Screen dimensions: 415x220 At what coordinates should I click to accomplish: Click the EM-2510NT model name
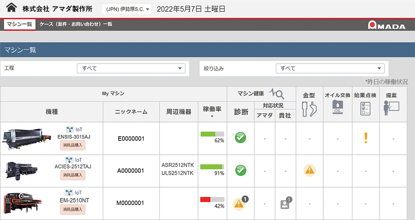pos(74,200)
